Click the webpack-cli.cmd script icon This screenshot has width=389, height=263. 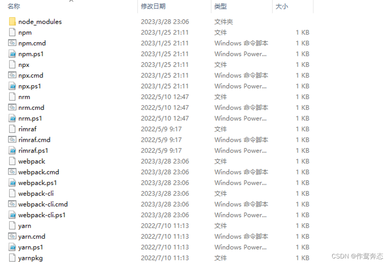[x=12, y=204]
